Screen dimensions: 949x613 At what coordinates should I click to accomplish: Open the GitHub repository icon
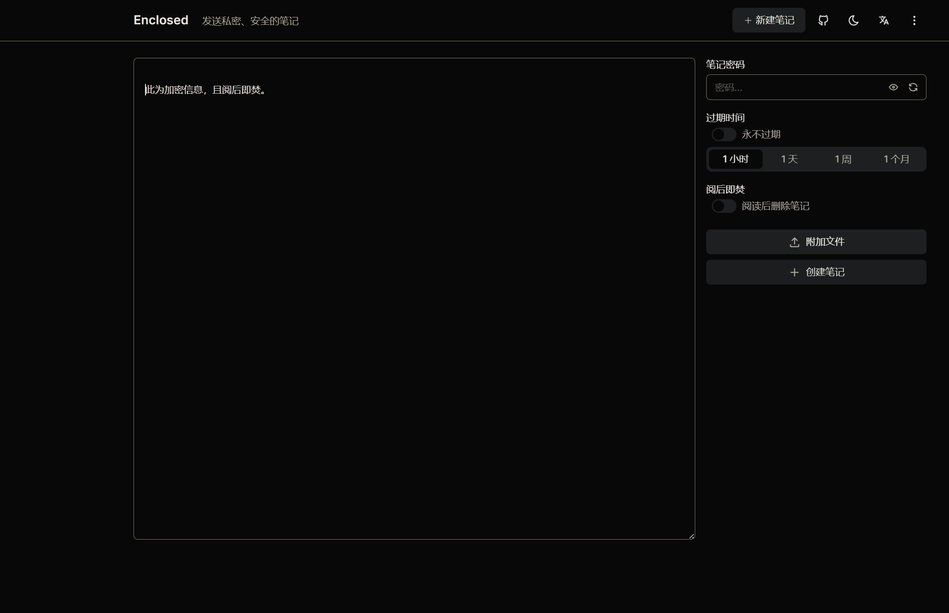pos(823,20)
